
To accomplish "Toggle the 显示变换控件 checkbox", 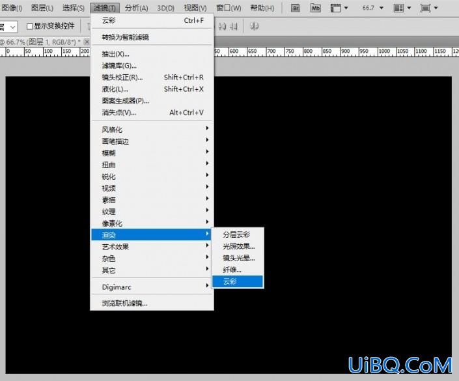I will (29, 26).
